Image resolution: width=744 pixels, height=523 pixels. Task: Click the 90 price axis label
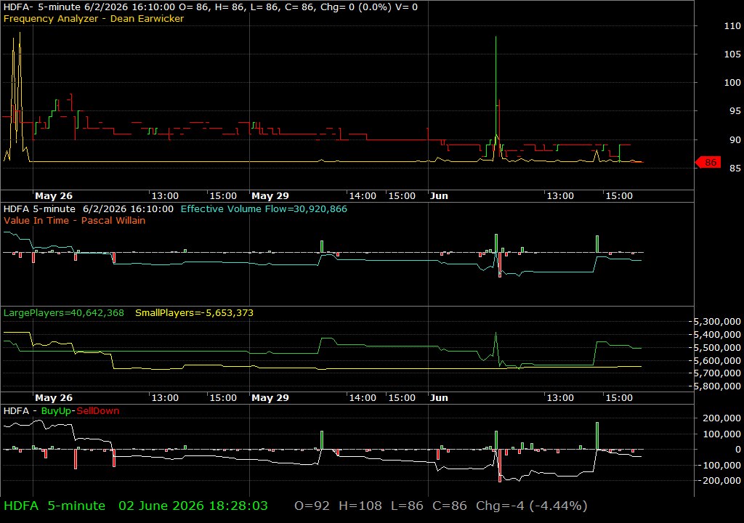(x=735, y=140)
